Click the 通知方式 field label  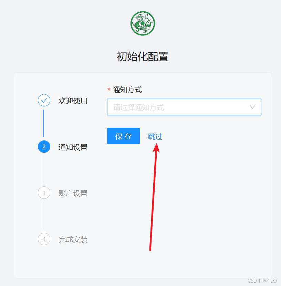coord(127,90)
